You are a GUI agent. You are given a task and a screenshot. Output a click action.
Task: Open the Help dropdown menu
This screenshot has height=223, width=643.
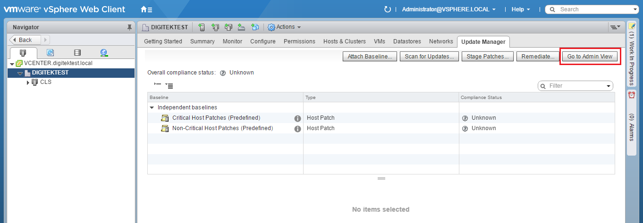pos(521,9)
